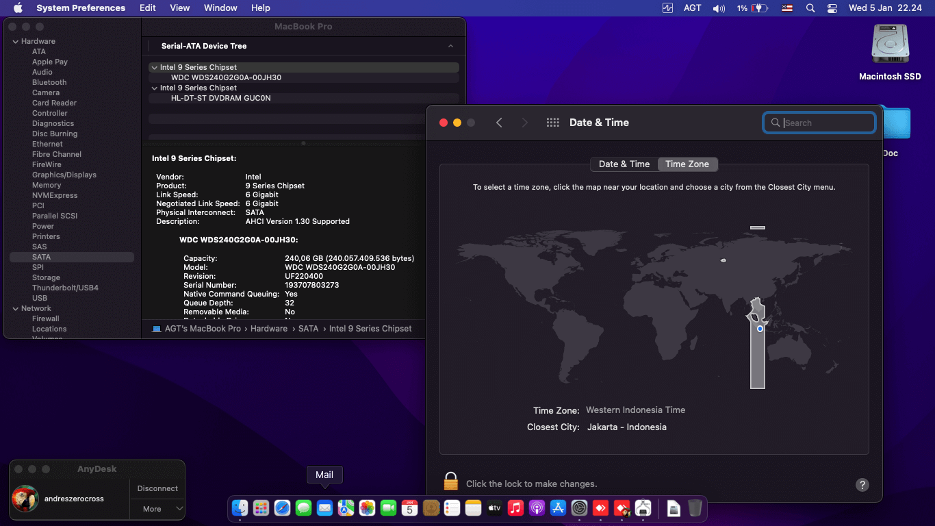Viewport: 935px width, 526px height.
Task: Open the Edit menu
Action: click(147, 8)
